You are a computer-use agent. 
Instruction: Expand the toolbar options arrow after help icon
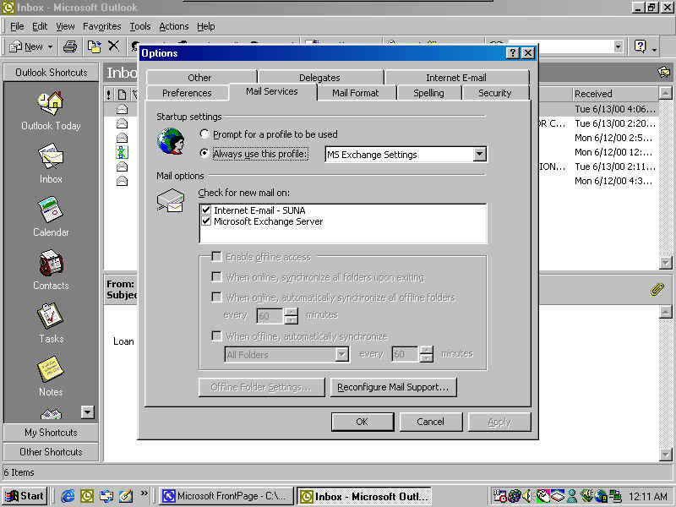pos(654,50)
